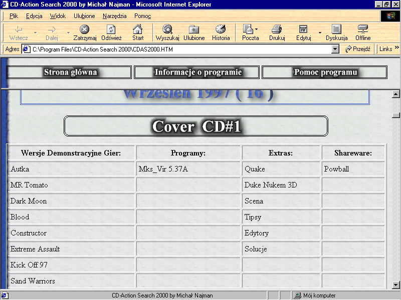
Task: Open the Narzędzia menu
Action: [114, 16]
